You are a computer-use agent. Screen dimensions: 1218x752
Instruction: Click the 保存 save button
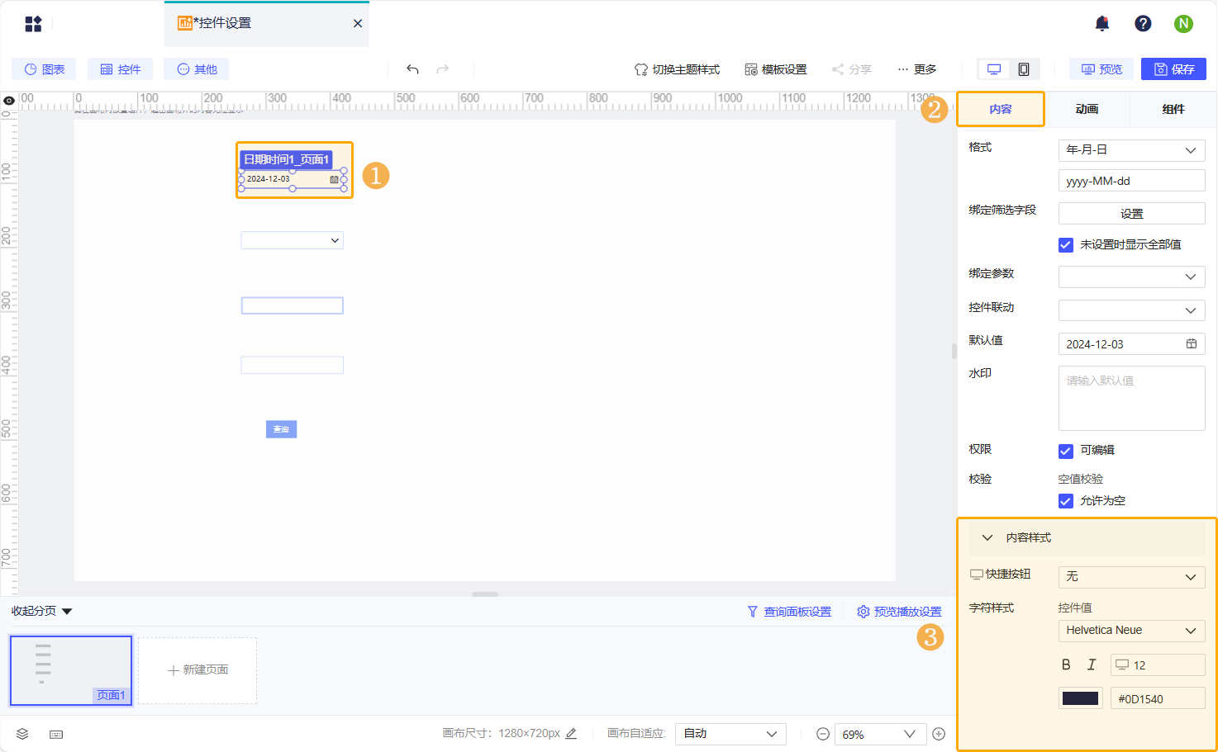pyautogui.click(x=1173, y=69)
